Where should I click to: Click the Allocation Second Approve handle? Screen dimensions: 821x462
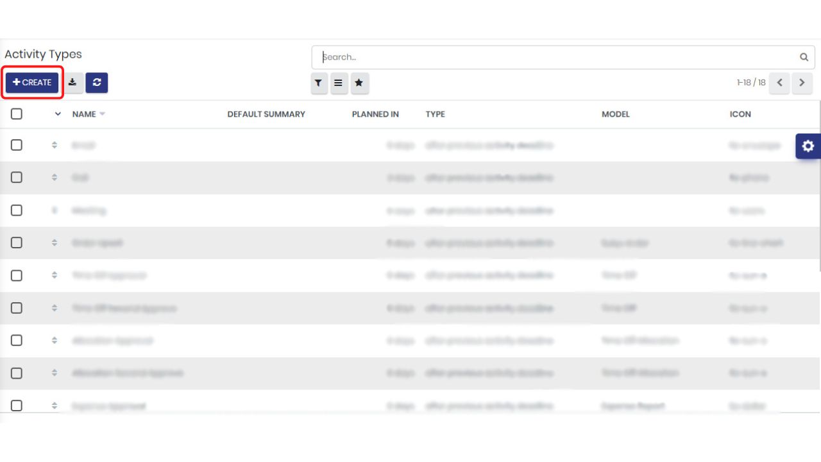pyautogui.click(x=55, y=373)
